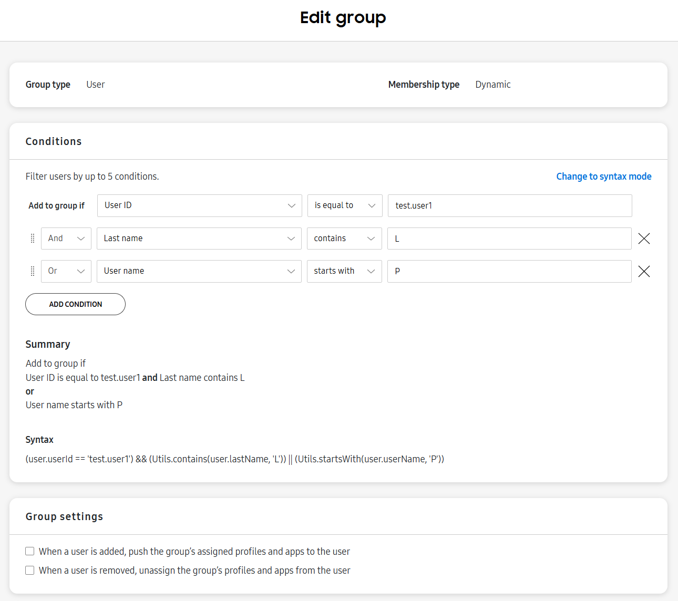Open the User name attribute dropdown
The image size is (678, 601).
199,271
